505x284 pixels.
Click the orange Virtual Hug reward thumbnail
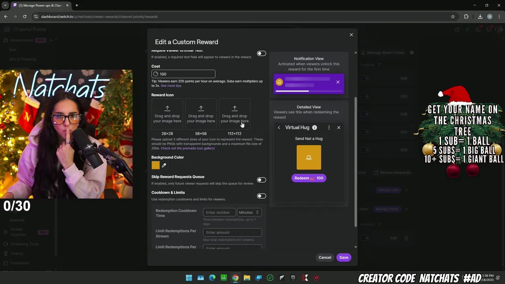coord(309,157)
